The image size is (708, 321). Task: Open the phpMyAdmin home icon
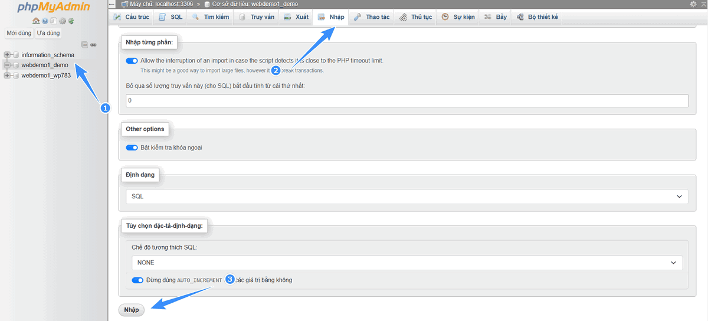coord(36,21)
